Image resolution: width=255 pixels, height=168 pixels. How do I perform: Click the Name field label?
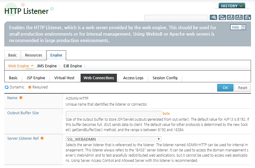tap(12, 98)
